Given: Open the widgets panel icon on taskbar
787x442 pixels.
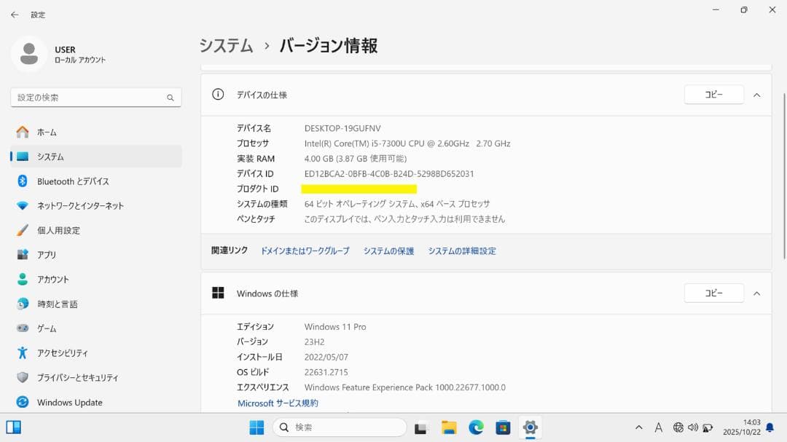Looking at the screenshot, I should (14, 427).
